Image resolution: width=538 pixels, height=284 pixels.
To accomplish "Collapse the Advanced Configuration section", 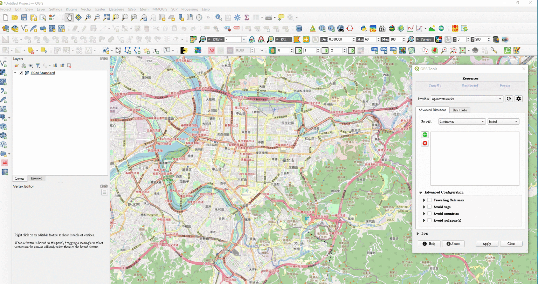I will 421,192.
